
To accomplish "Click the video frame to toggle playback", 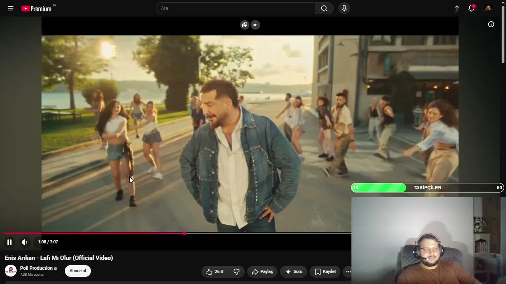I will tap(250, 134).
